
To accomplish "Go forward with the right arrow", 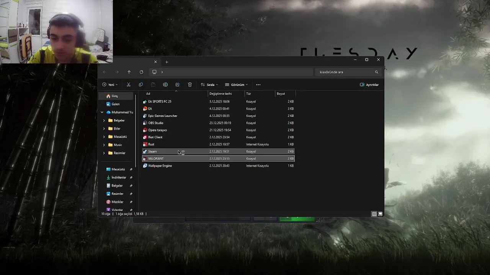I will [117, 72].
